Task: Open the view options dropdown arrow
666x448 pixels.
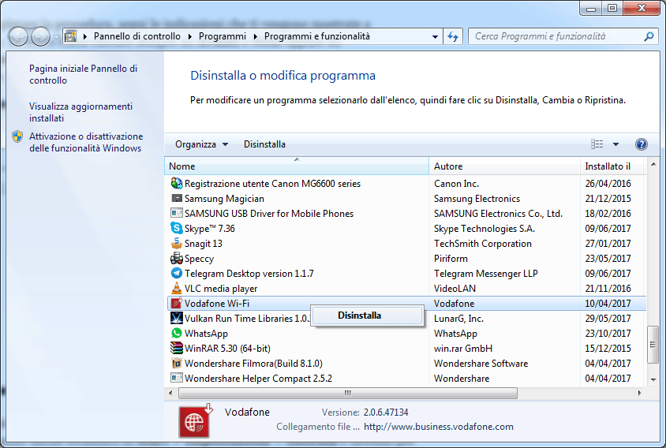Action: (615, 144)
